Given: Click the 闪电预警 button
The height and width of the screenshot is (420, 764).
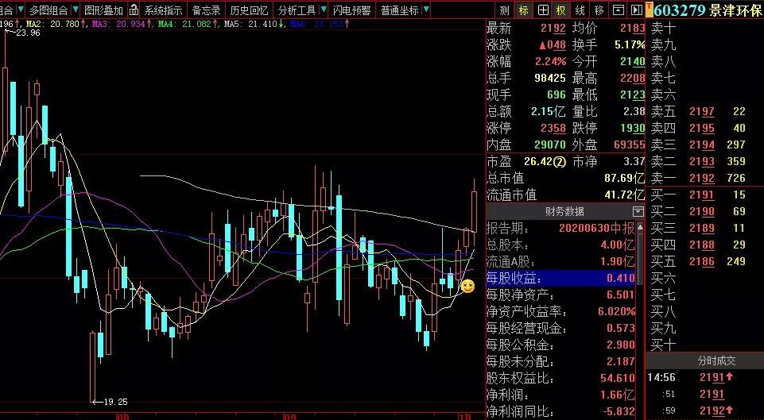Looking at the screenshot, I should tap(352, 10).
